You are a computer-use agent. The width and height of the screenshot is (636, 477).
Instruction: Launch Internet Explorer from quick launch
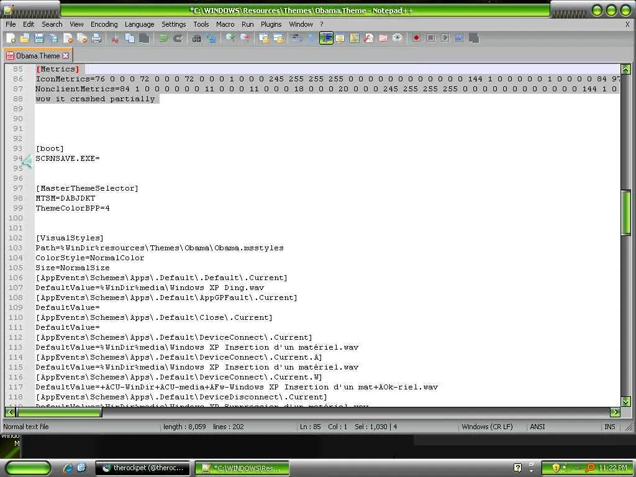click(68, 468)
